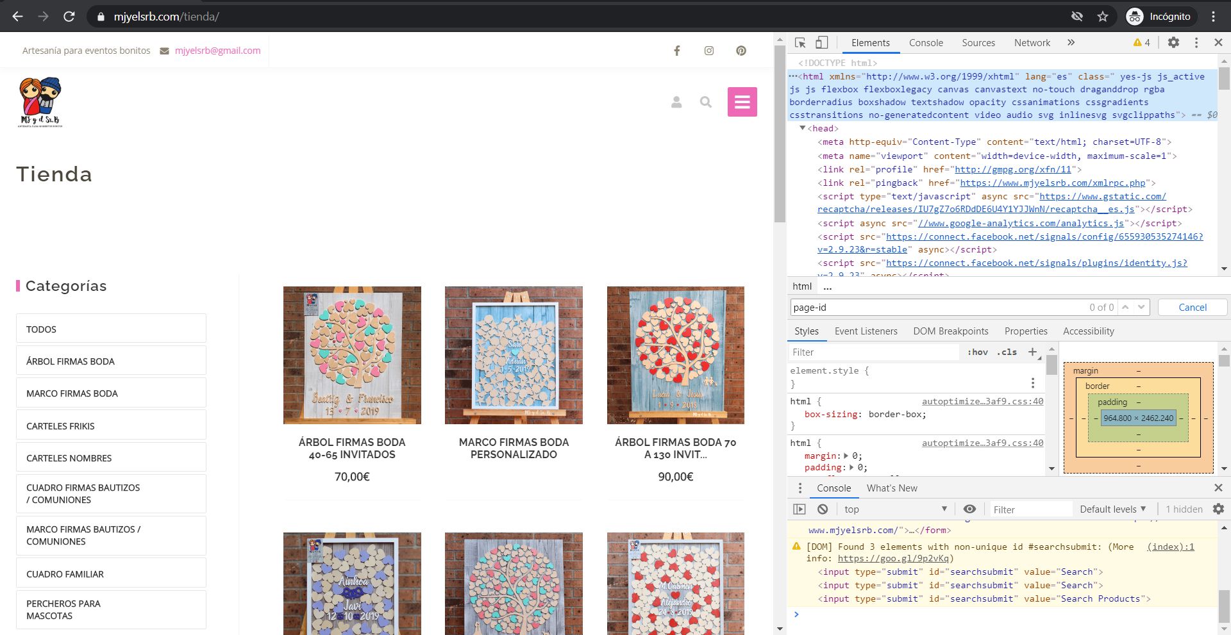
Task: Open ÁRBOL FIRMAS BODA 40-65 INVITADOS thumbnail
Action: click(352, 355)
